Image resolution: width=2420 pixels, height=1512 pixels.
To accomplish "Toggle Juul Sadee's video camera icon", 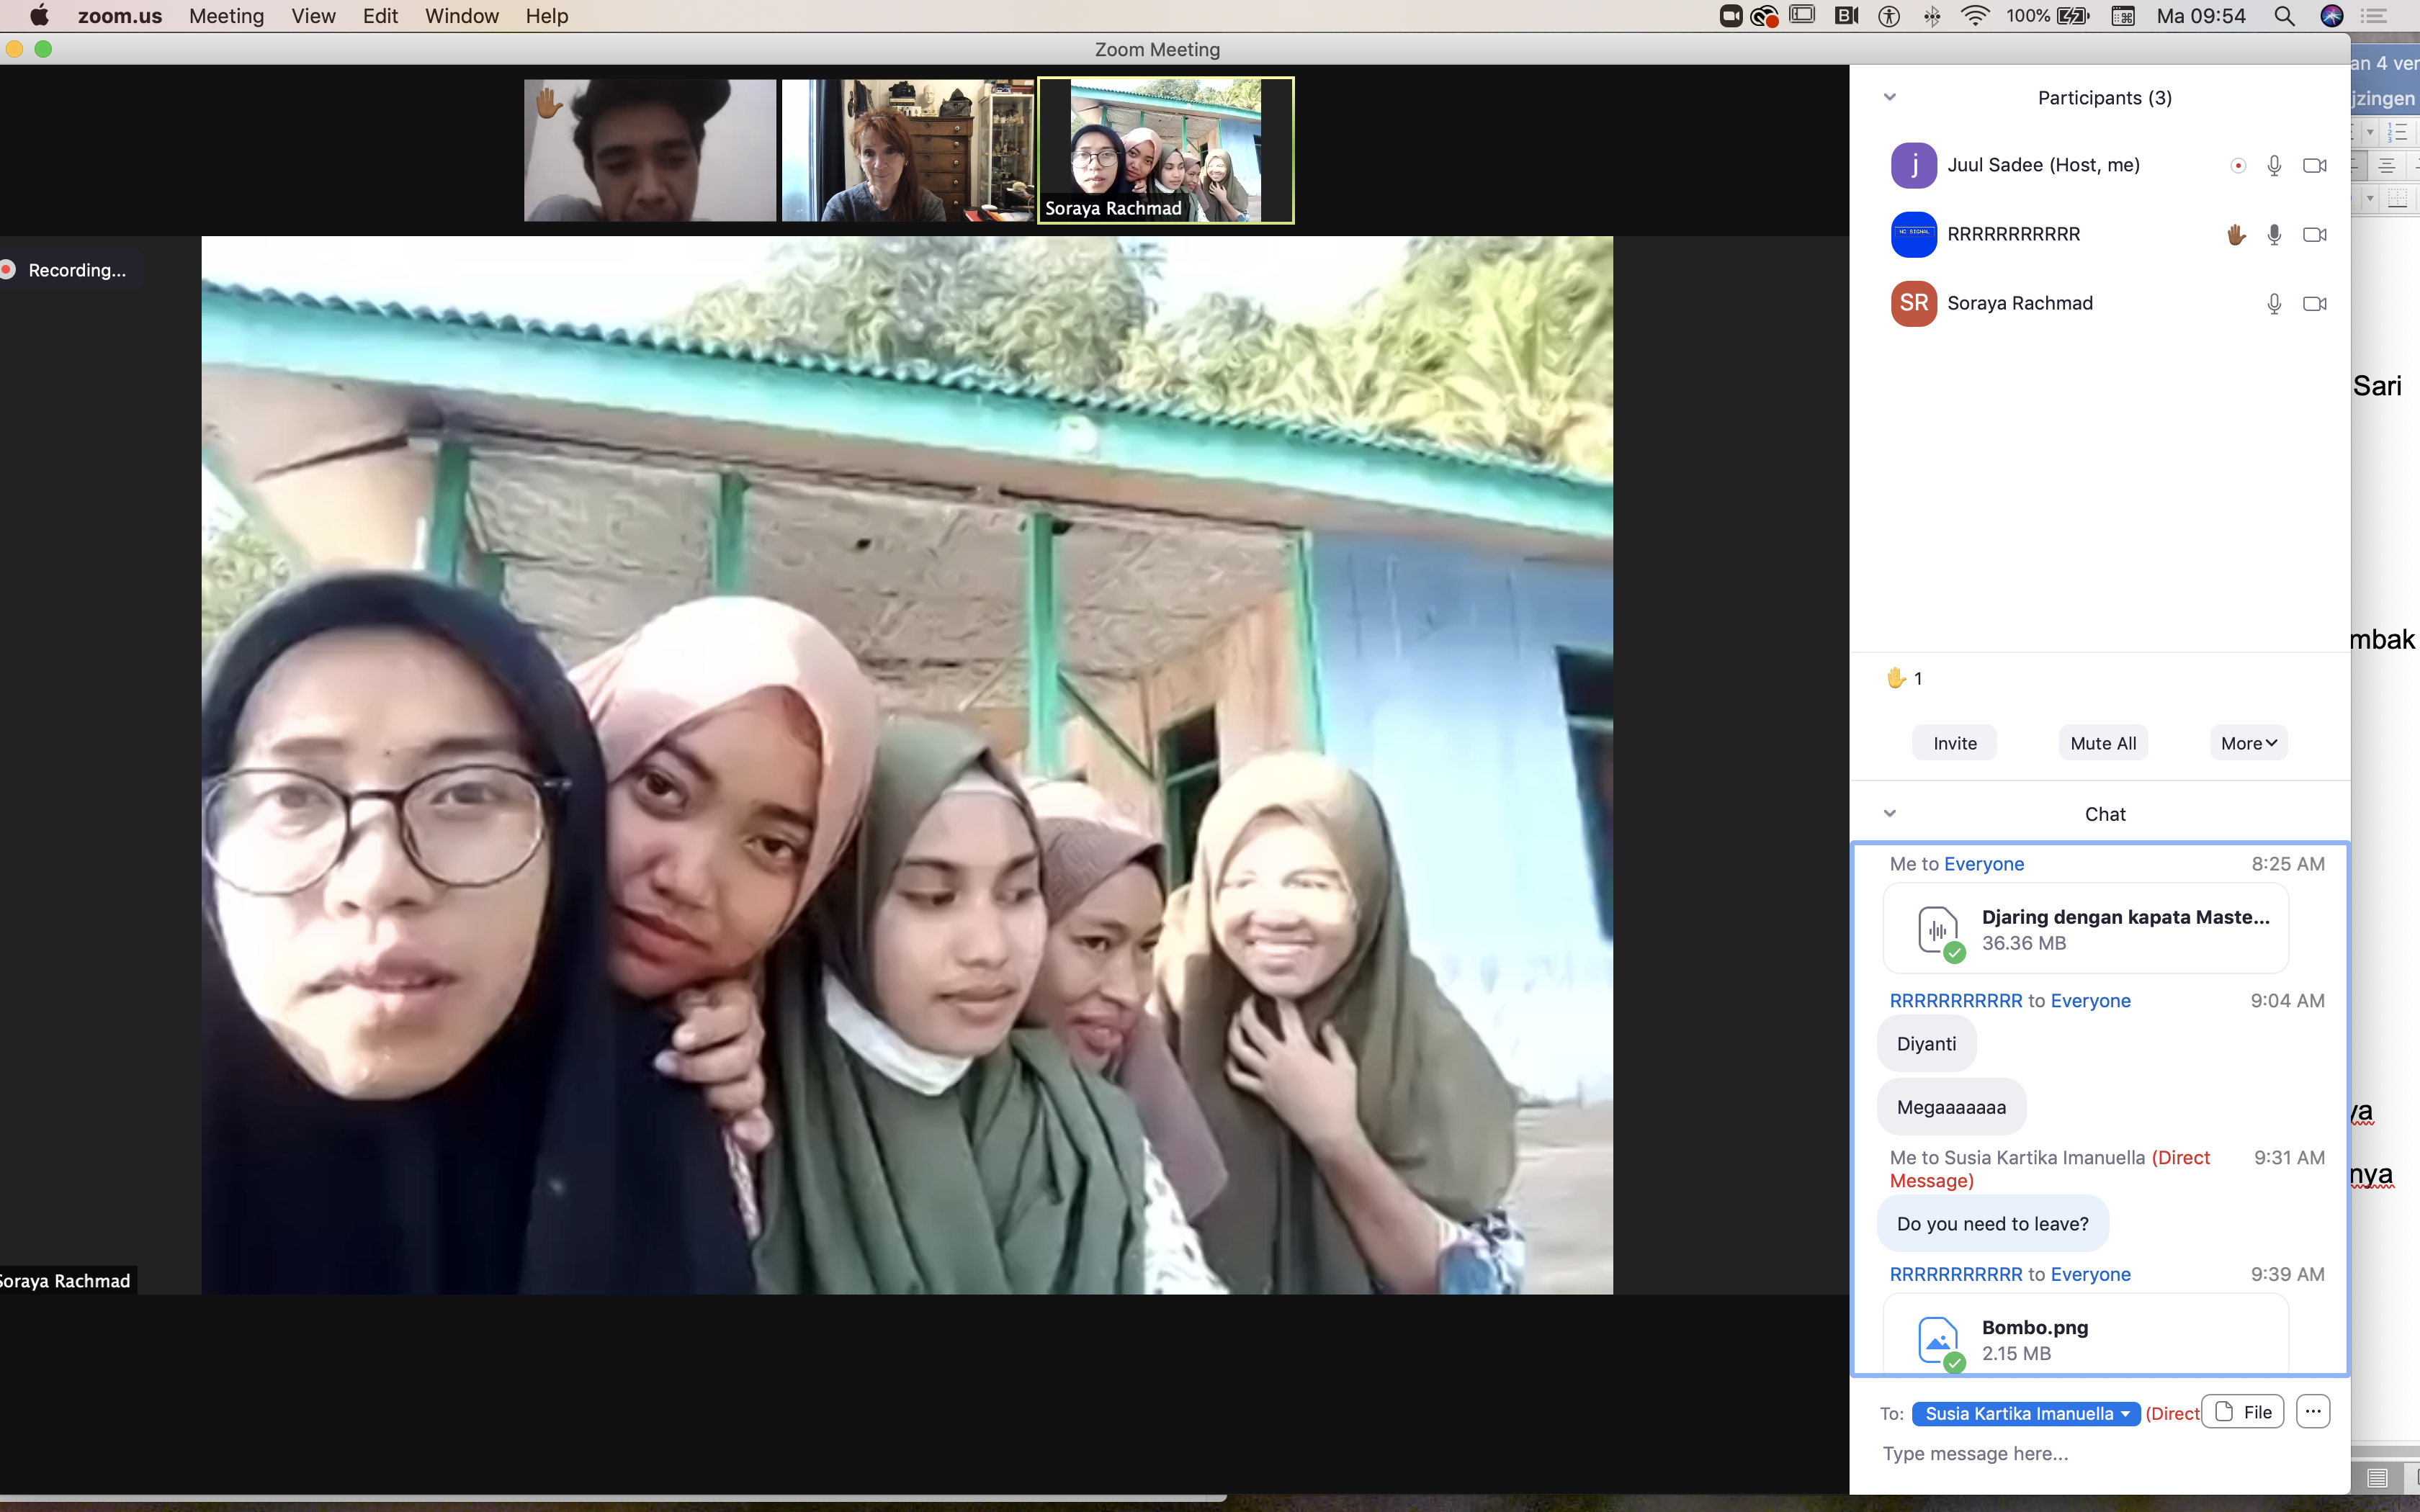I will coord(2314,166).
